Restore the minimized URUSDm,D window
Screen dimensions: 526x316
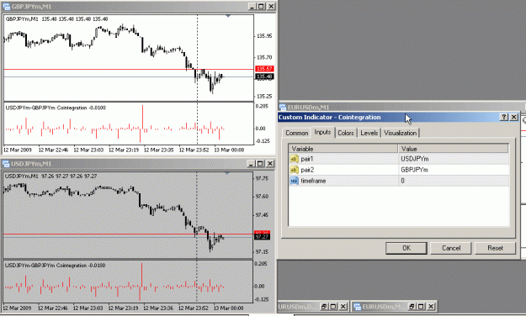[324, 306]
